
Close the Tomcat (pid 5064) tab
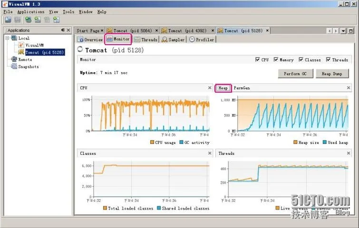pyautogui.click(x=156, y=30)
